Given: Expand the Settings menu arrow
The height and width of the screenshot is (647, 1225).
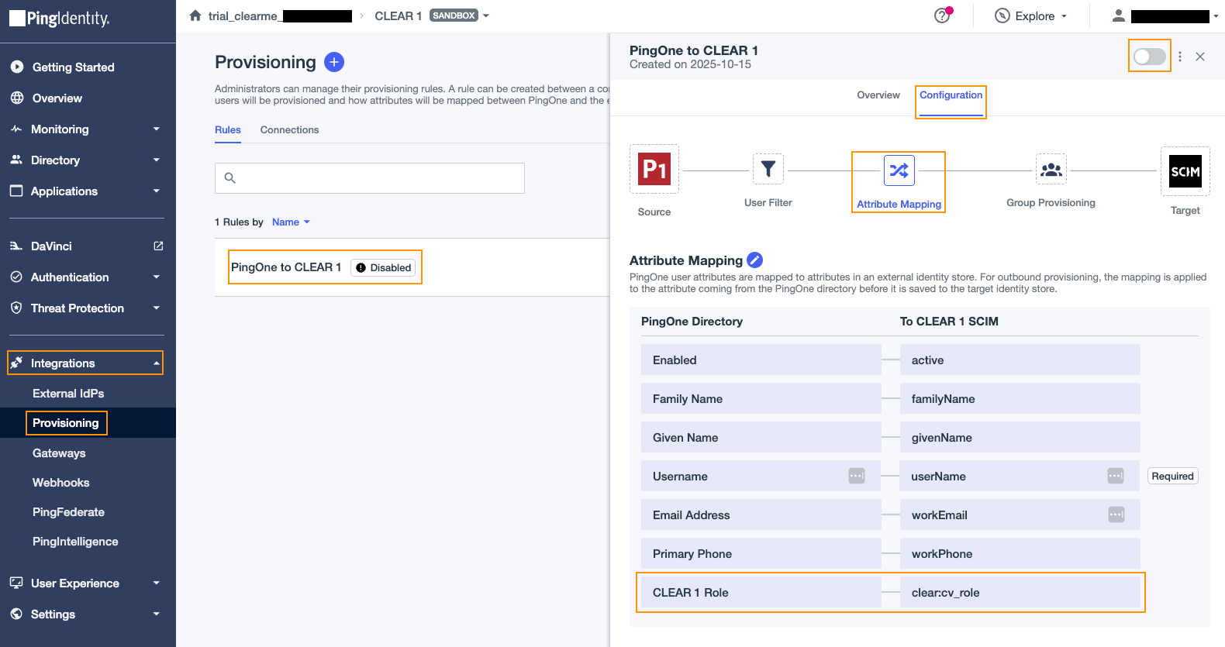Looking at the screenshot, I should pos(157,614).
